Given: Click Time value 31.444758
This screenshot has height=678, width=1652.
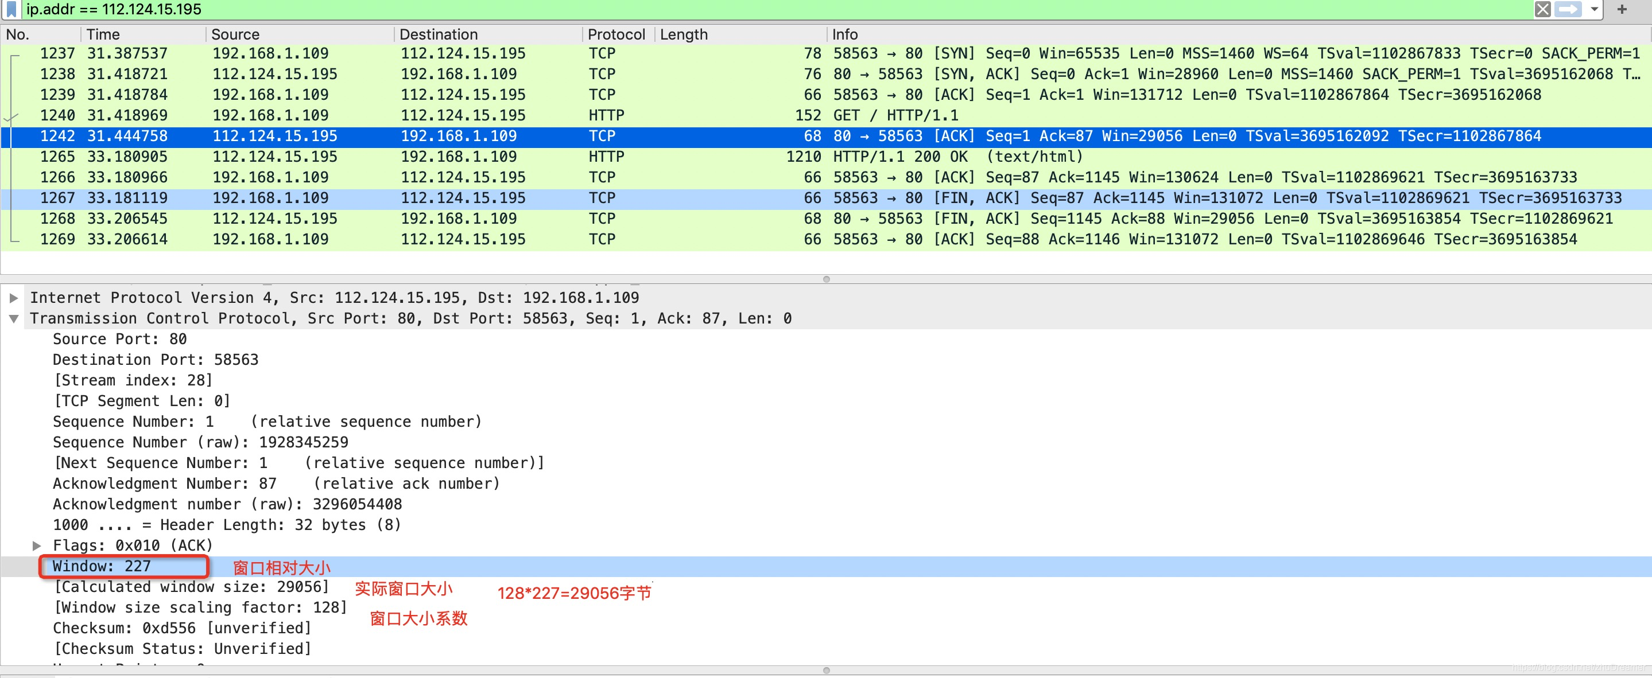Looking at the screenshot, I should tap(127, 136).
